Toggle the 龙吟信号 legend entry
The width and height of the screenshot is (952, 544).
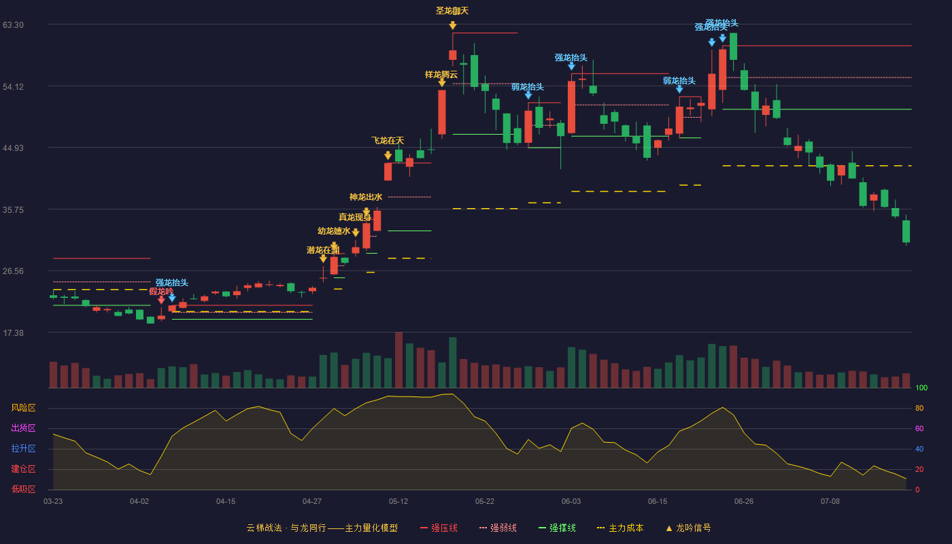[688, 528]
